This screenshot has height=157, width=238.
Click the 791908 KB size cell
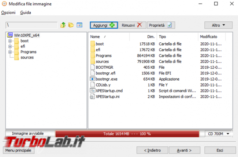(x=146, y=61)
